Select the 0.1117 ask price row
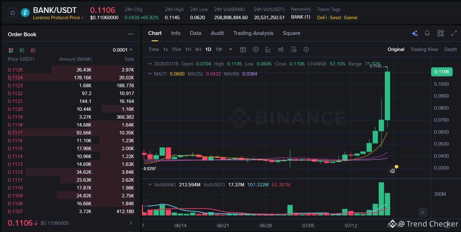The image size is (461, 232). tap(71, 133)
